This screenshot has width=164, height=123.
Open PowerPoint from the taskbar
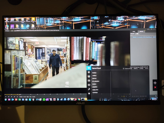click(x=16, y=100)
